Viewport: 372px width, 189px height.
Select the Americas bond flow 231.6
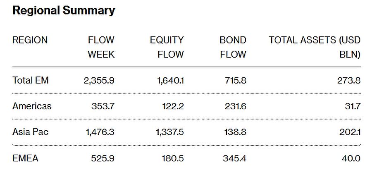[x=236, y=106]
